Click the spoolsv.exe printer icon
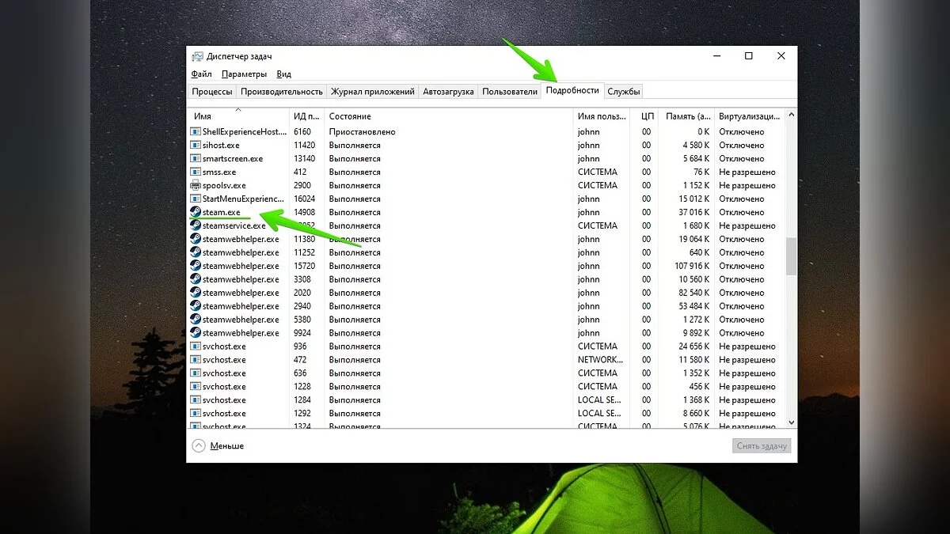 coord(196,185)
